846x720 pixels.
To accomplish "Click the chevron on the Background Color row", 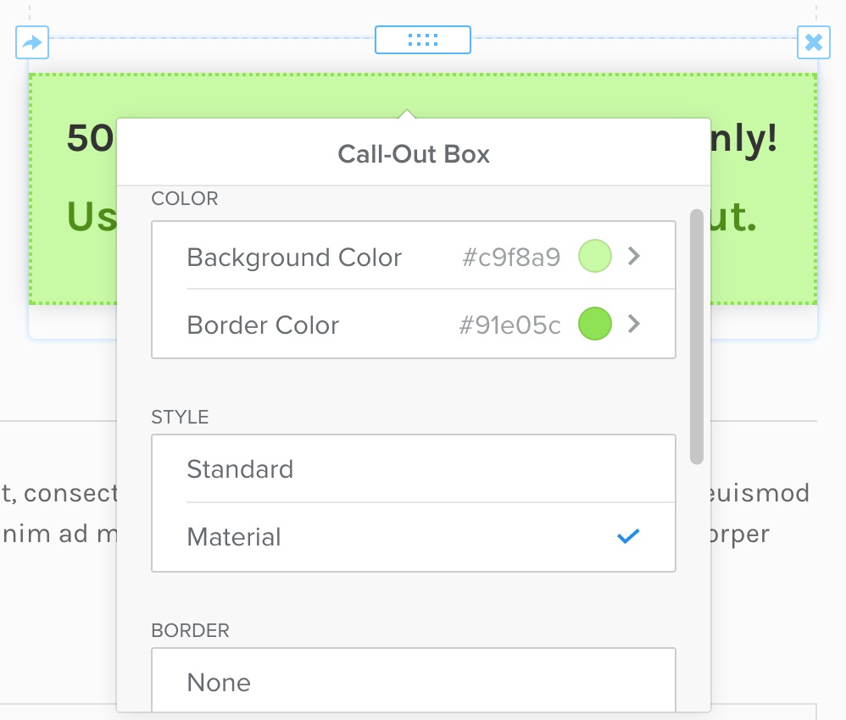I will click(634, 256).
